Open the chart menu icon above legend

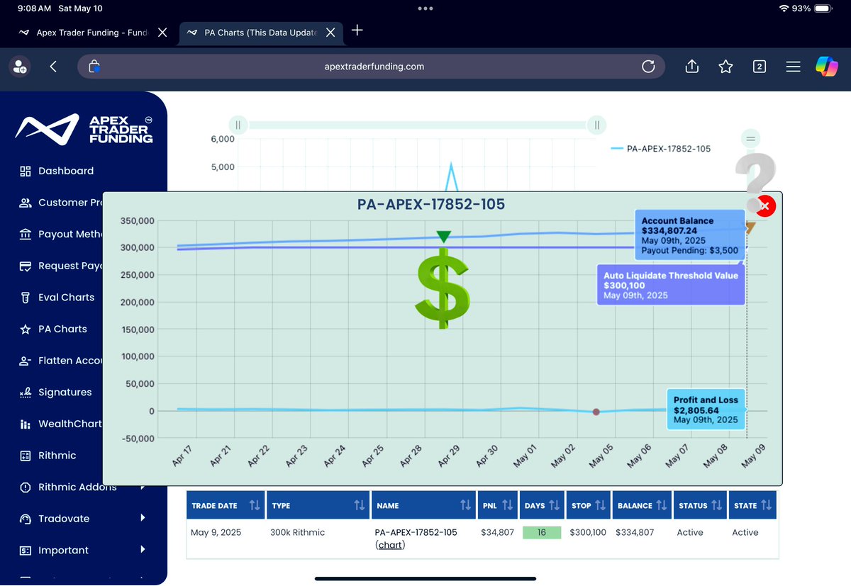(x=752, y=137)
